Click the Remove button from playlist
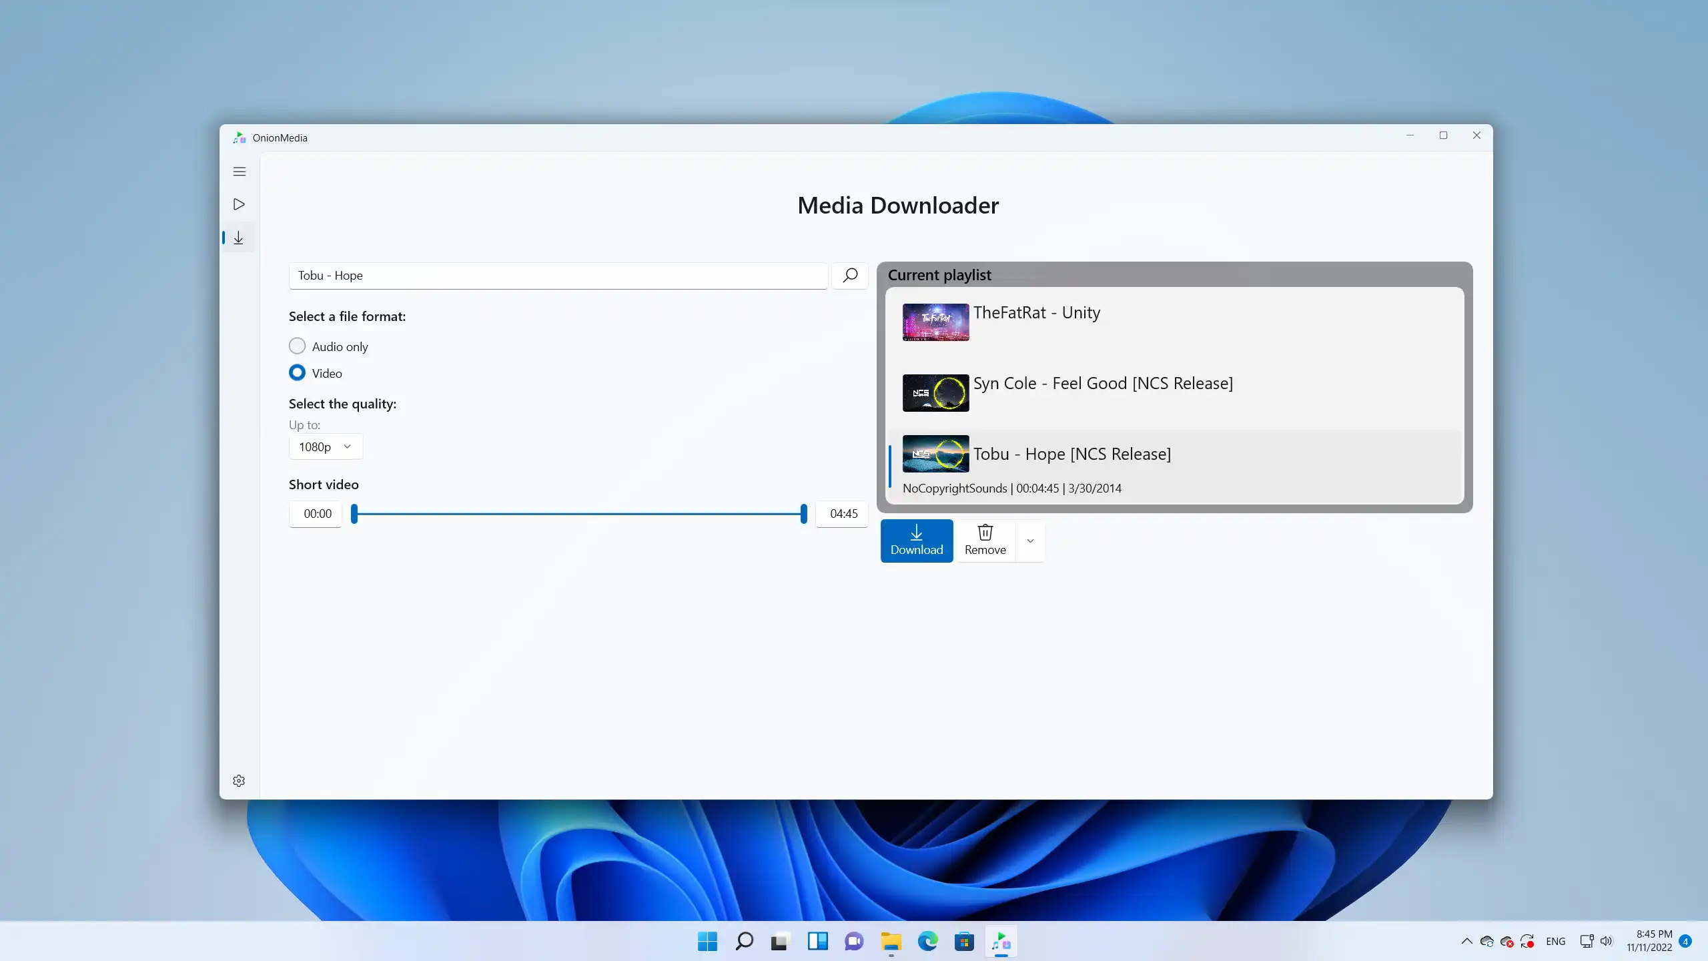Viewport: 1708px width, 961px height. click(985, 540)
